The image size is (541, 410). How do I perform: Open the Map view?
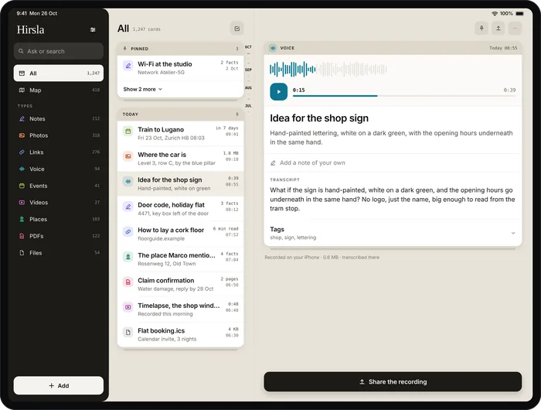[x=58, y=91]
